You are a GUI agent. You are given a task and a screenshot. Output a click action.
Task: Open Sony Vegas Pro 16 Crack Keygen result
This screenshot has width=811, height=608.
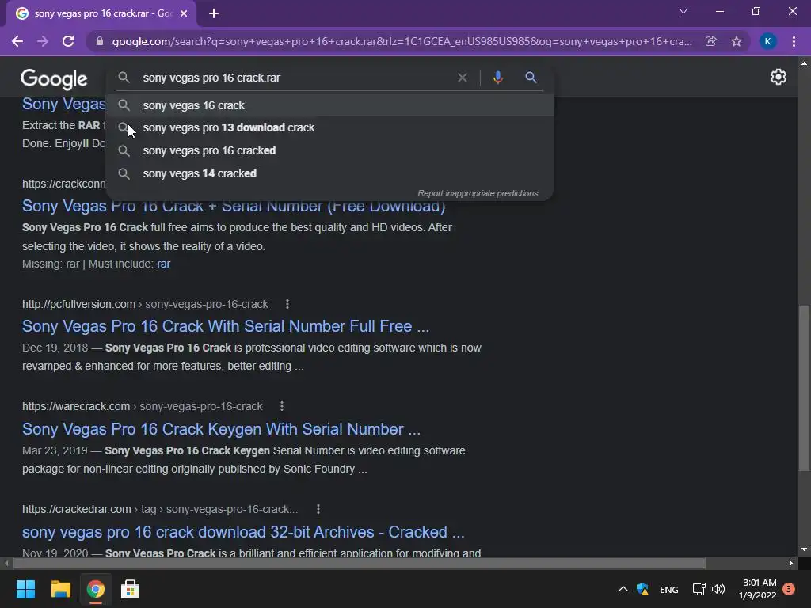[222, 429]
